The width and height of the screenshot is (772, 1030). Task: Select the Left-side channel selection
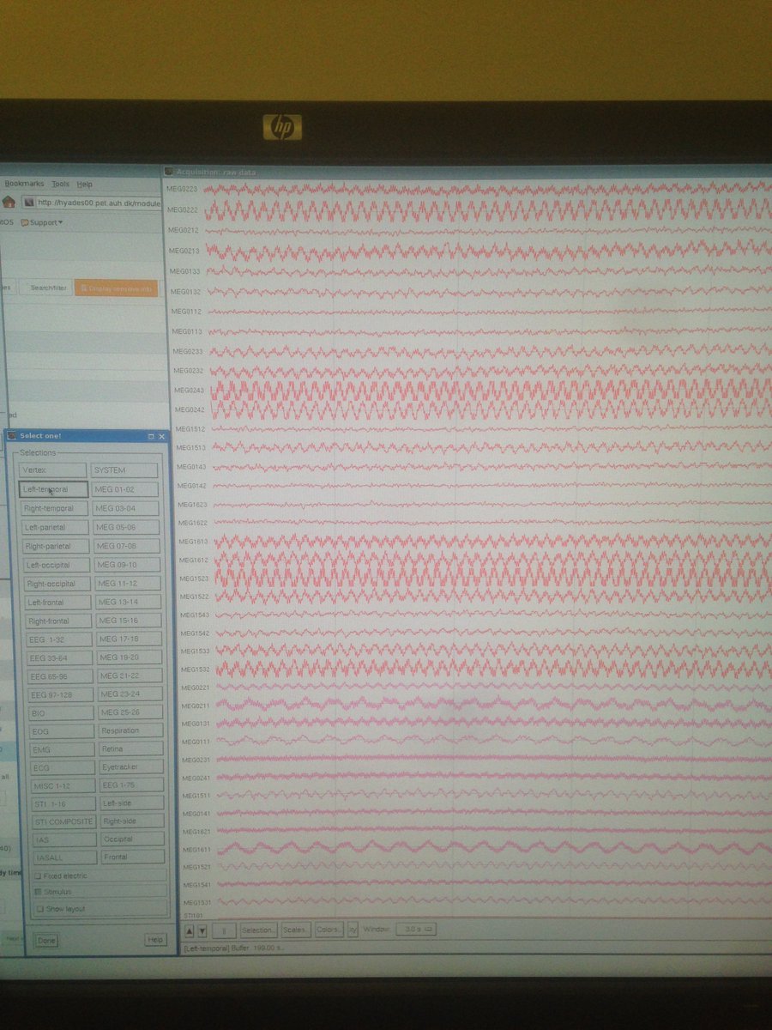tap(132, 803)
